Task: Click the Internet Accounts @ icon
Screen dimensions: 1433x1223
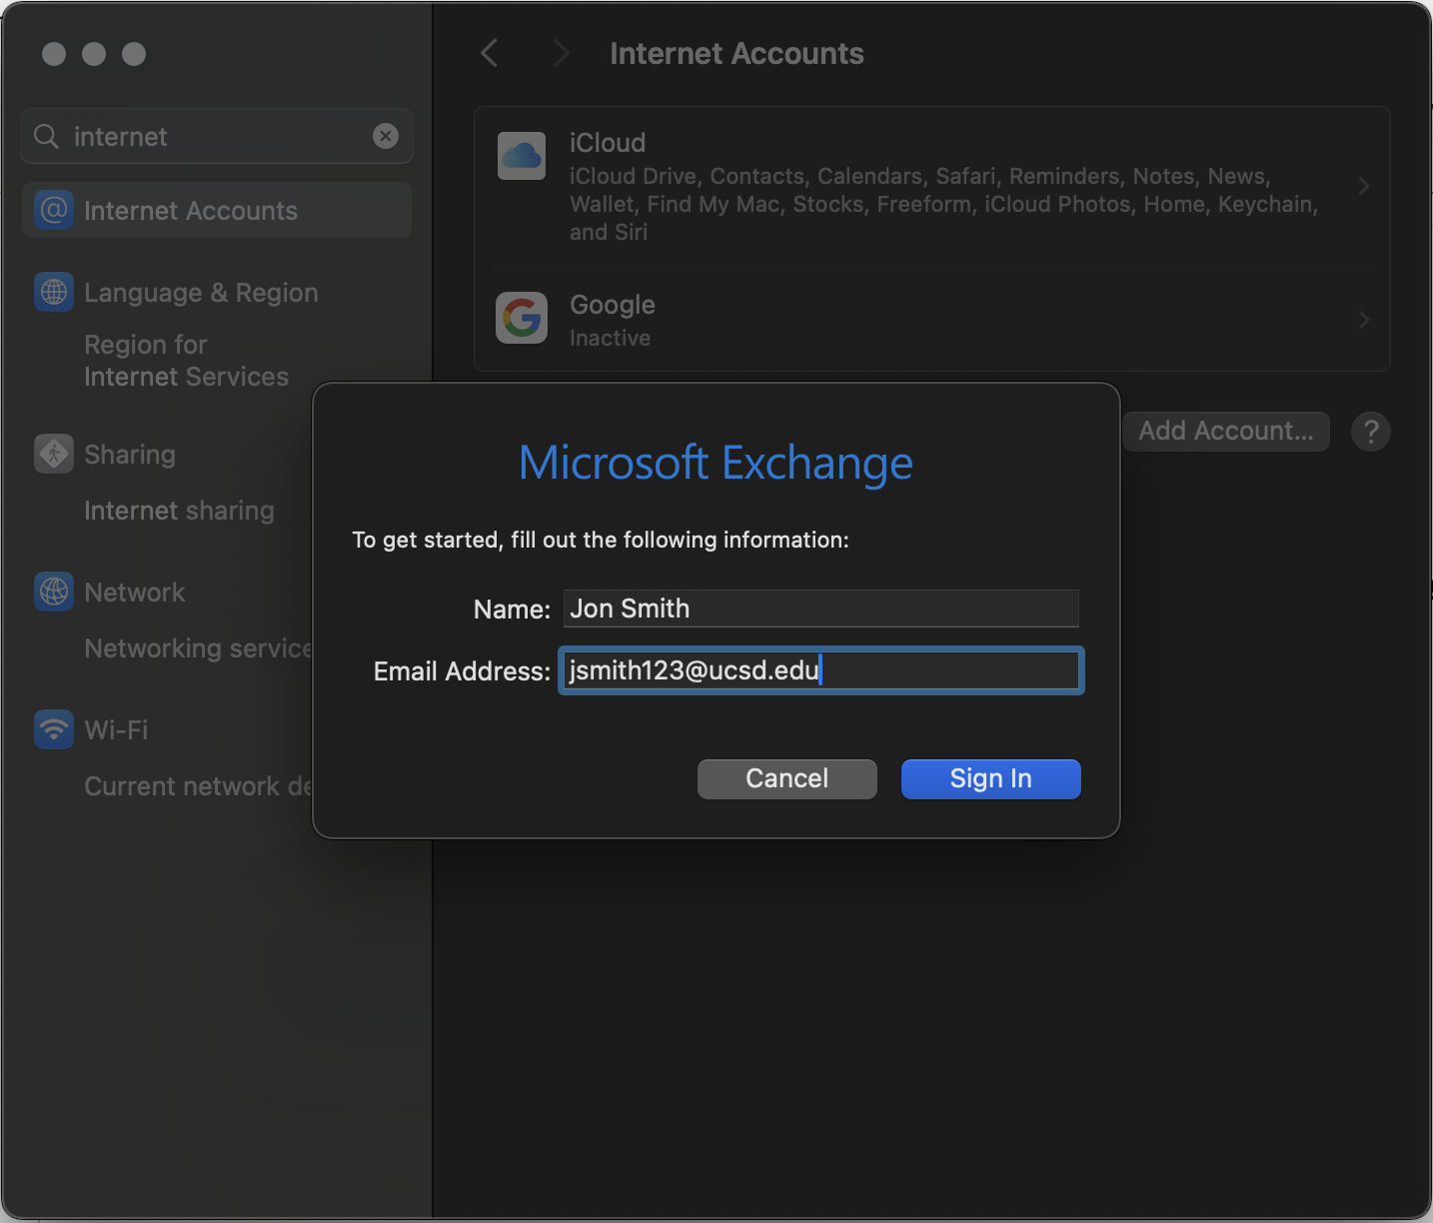Action: (54, 210)
